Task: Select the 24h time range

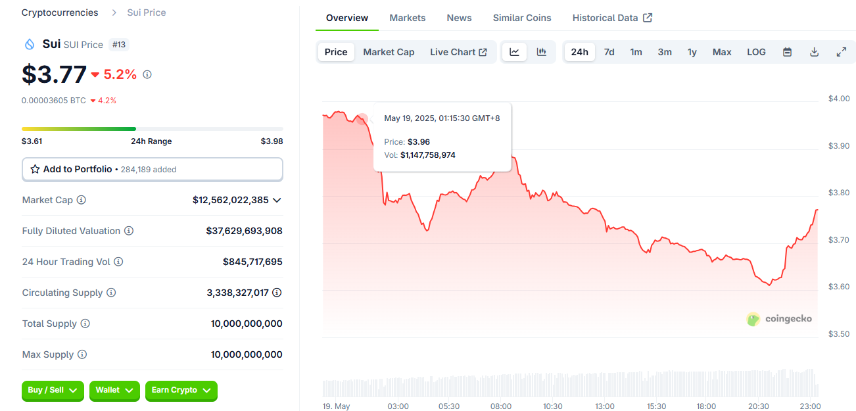Action: click(580, 52)
